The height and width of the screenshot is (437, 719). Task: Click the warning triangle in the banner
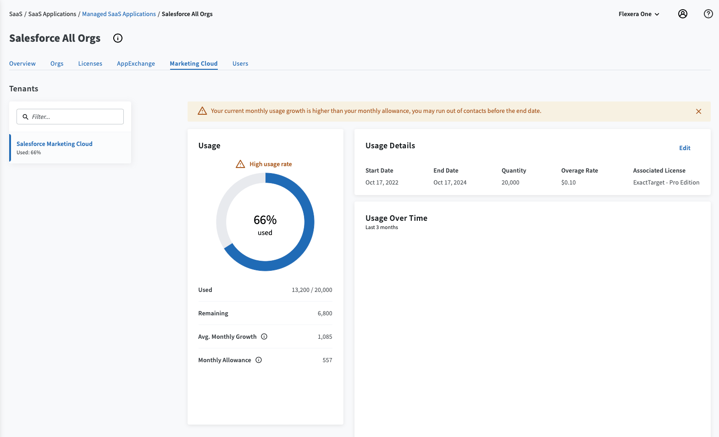tap(202, 111)
